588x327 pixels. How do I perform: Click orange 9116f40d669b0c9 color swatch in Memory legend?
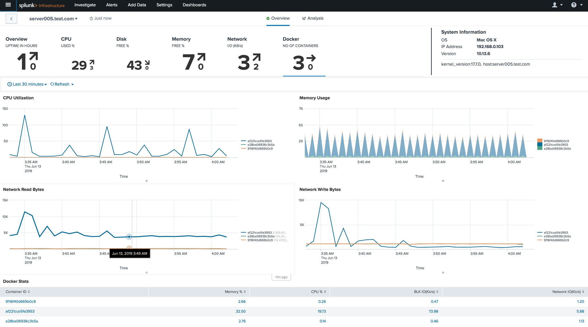540,141
